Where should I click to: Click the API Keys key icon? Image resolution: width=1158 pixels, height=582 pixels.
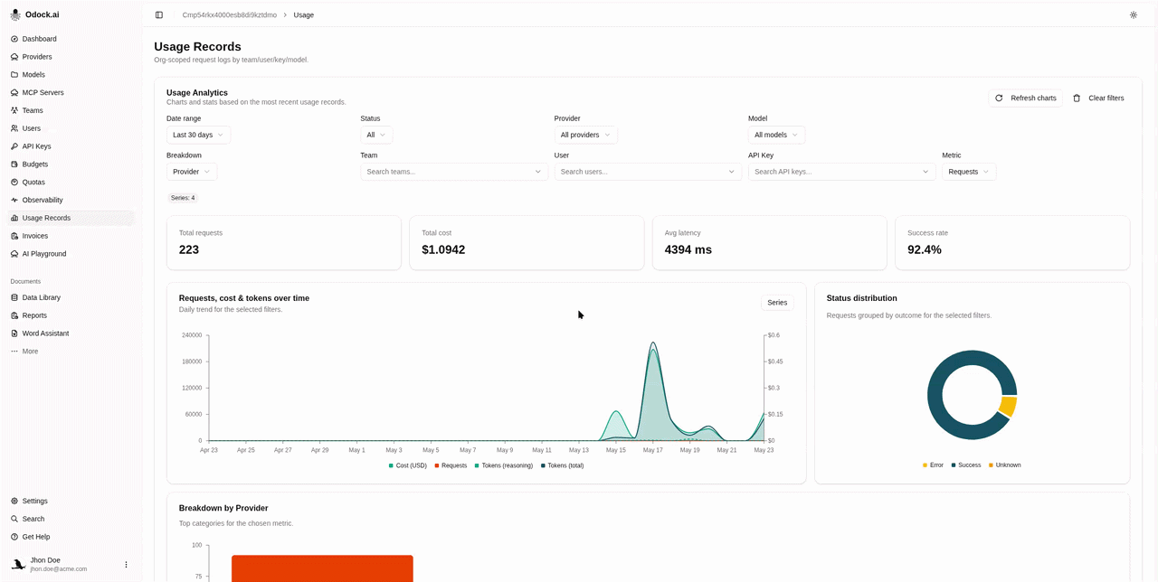coord(14,146)
